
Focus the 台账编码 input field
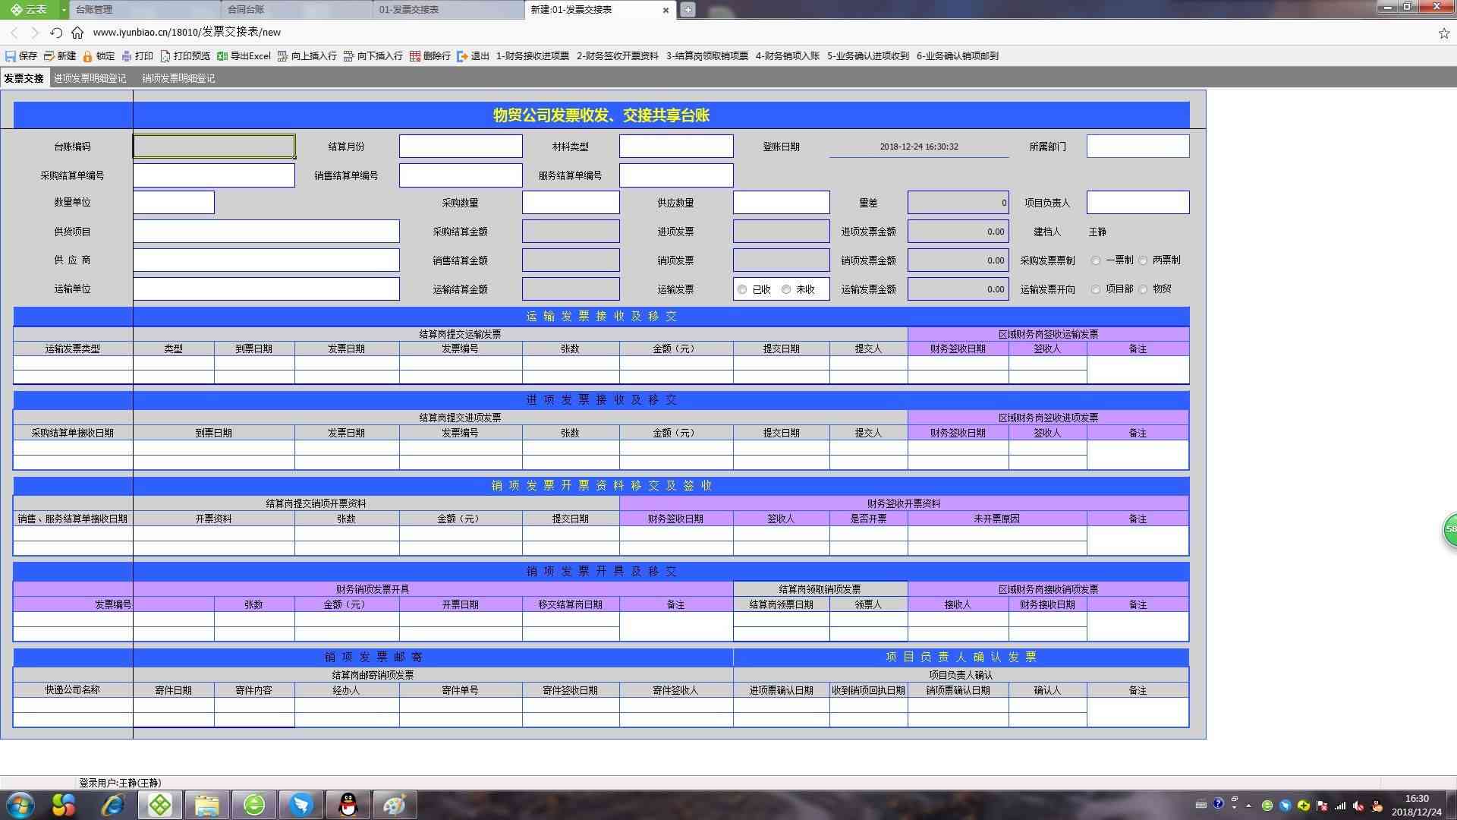click(214, 147)
